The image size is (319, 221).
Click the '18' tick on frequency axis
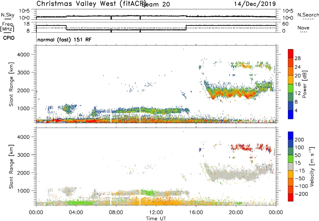click(x=27, y=24)
